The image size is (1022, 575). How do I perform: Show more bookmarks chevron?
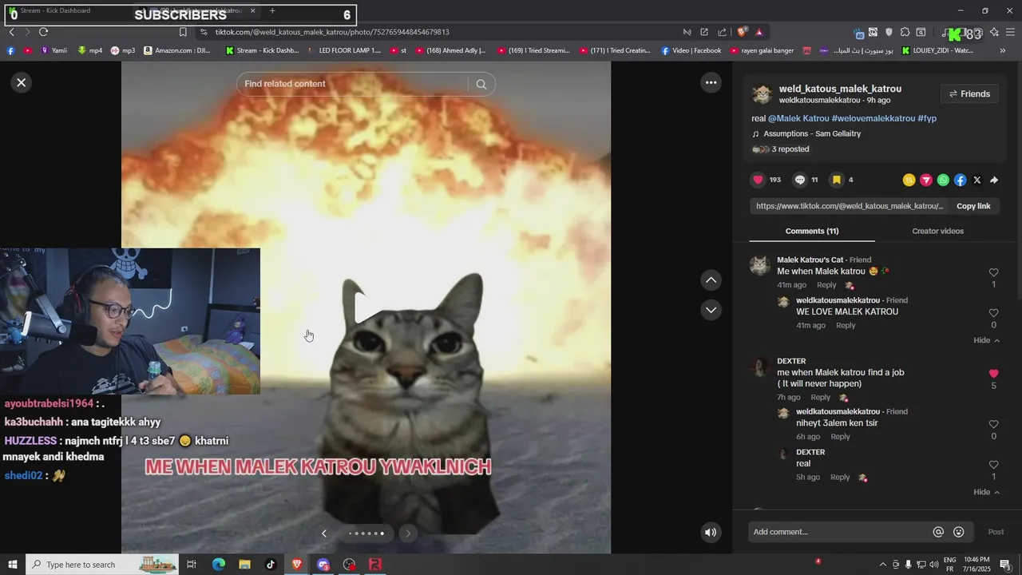click(1003, 50)
